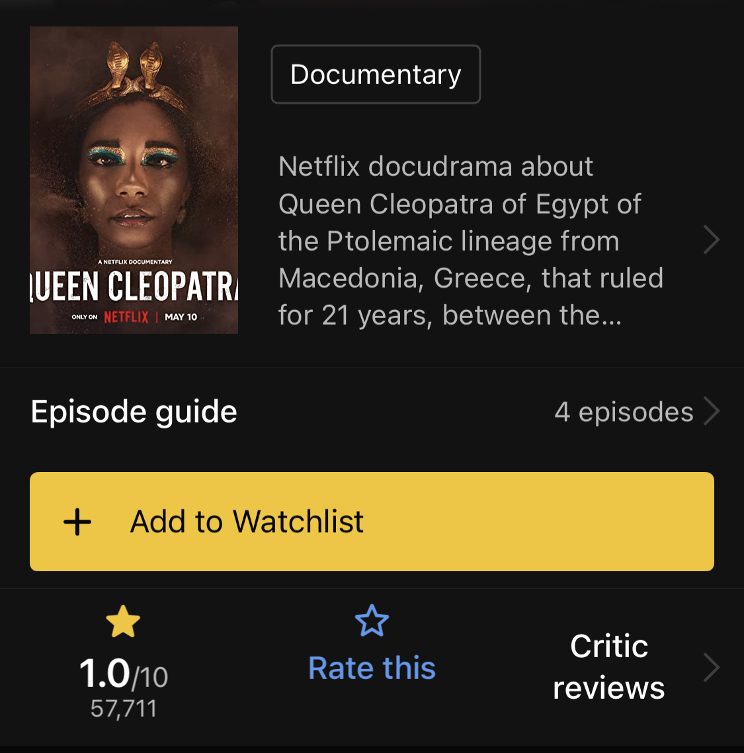This screenshot has width=744, height=753.
Task: Click the plus icon on Watchlist button
Action: (x=77, y=522)
